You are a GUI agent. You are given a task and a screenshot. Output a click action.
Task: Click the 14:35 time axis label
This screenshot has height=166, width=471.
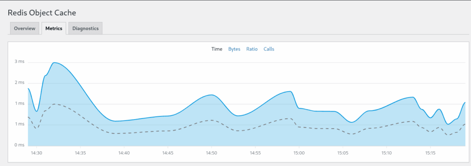[80, 153]
